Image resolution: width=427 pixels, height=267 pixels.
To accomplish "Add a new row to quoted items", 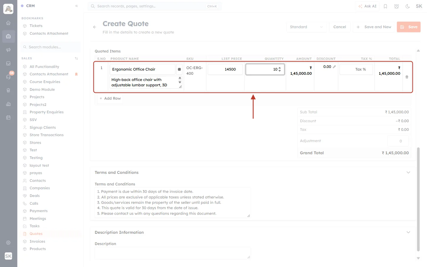I will 110,98.
